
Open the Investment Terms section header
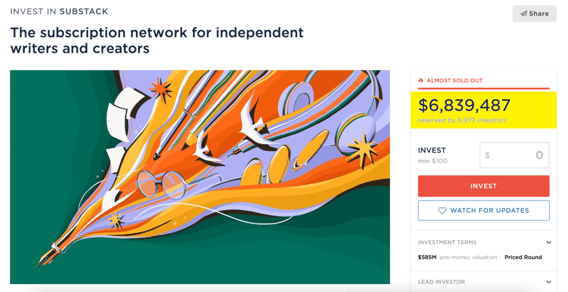tap(447, 242)
